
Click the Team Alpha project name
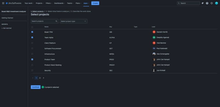(49, 37)
